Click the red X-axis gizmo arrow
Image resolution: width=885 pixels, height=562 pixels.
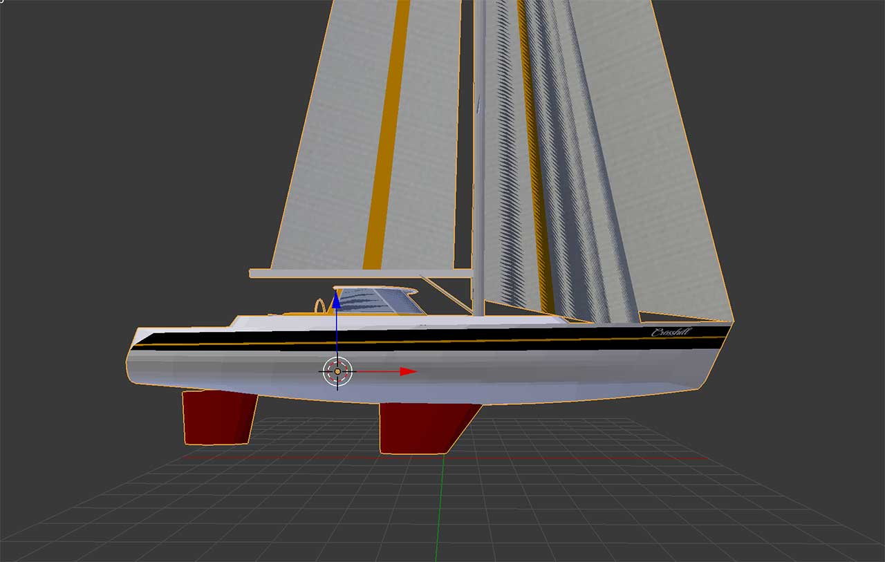tap(408, 371)
